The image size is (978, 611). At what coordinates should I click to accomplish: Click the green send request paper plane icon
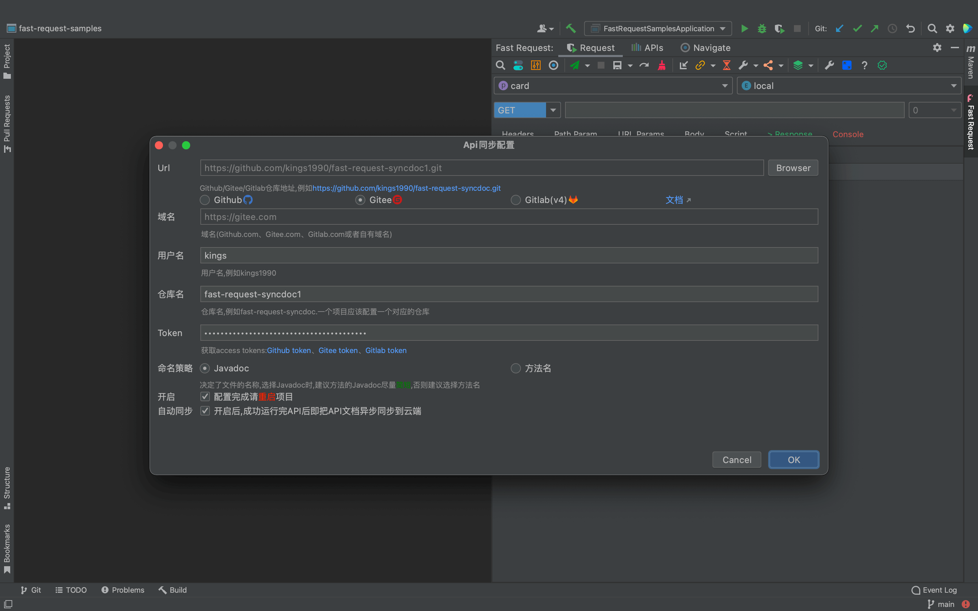tap(574, 65)
